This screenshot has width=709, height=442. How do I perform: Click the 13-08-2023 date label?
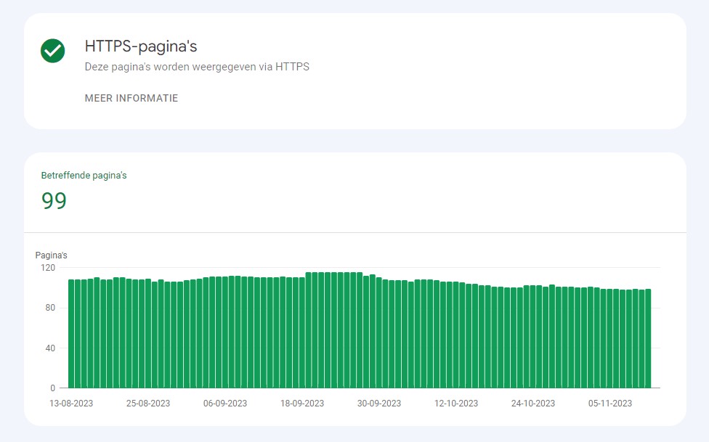[x=71, y=404]
